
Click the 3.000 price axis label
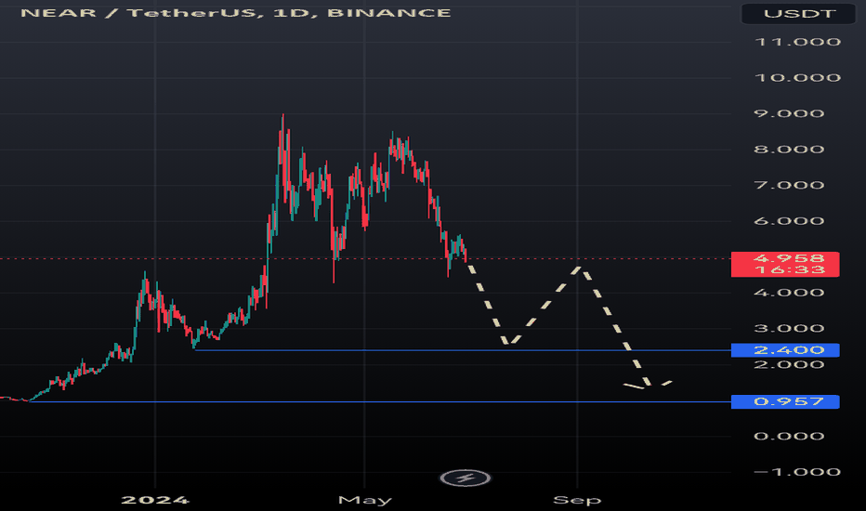pos(789,329)
